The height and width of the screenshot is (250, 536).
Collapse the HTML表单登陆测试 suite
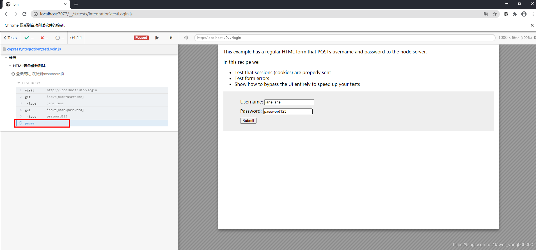point(10,66)
